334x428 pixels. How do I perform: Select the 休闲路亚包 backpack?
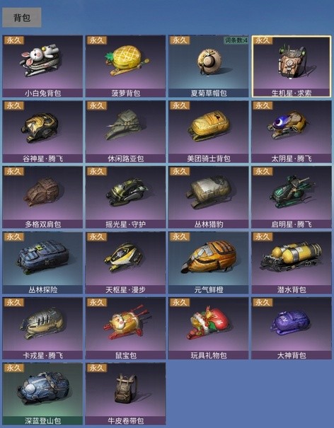126,132
